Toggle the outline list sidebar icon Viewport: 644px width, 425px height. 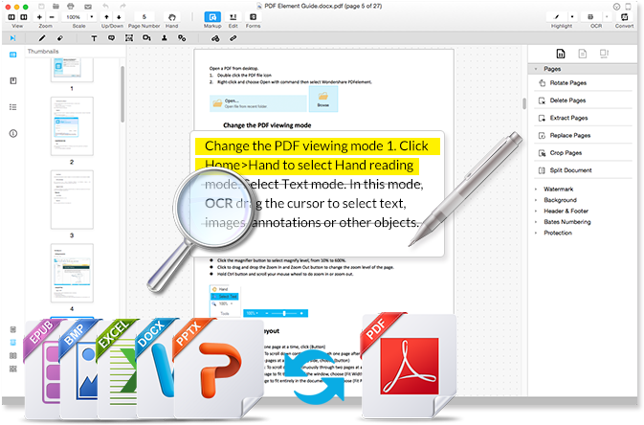(13, 107)
